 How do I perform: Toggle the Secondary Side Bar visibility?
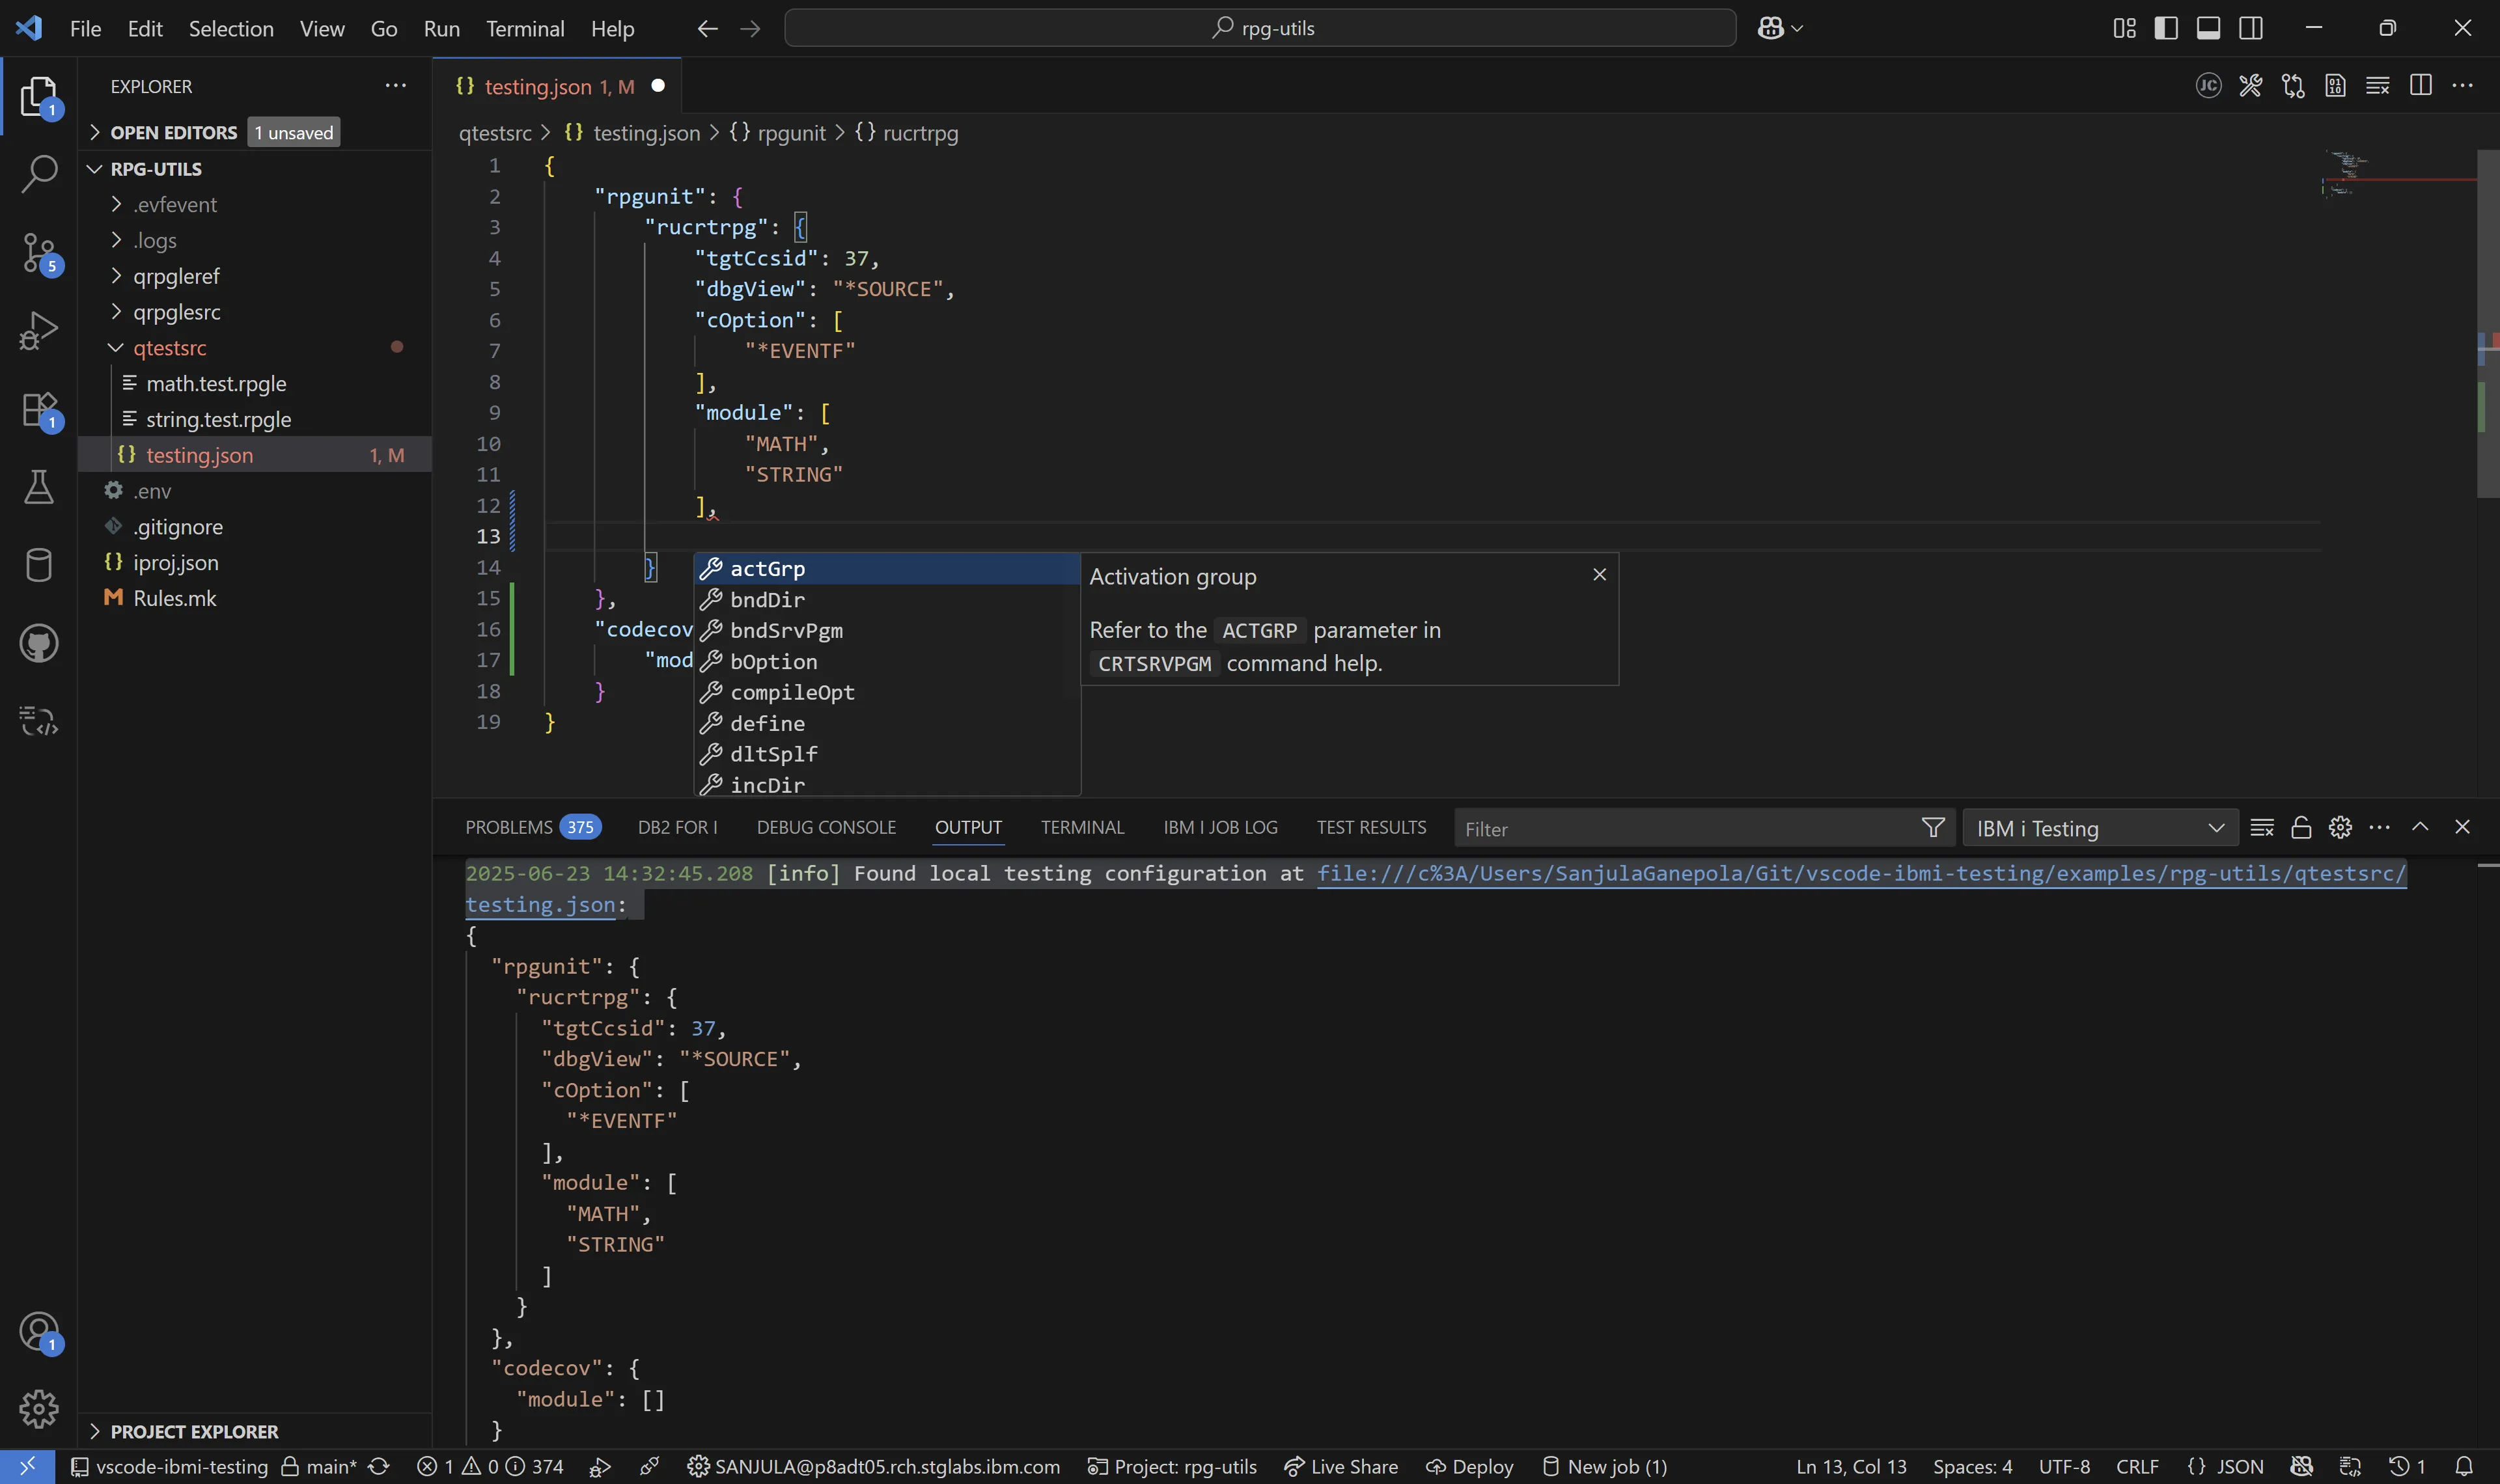[2251, 28]
